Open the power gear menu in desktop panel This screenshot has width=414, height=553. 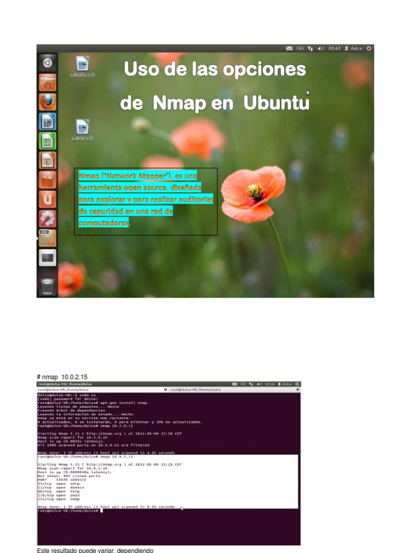point(369,48)
